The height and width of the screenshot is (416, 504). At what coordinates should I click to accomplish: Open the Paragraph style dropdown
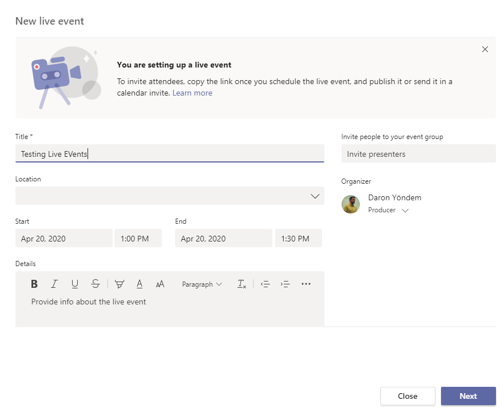coord(202,284)
